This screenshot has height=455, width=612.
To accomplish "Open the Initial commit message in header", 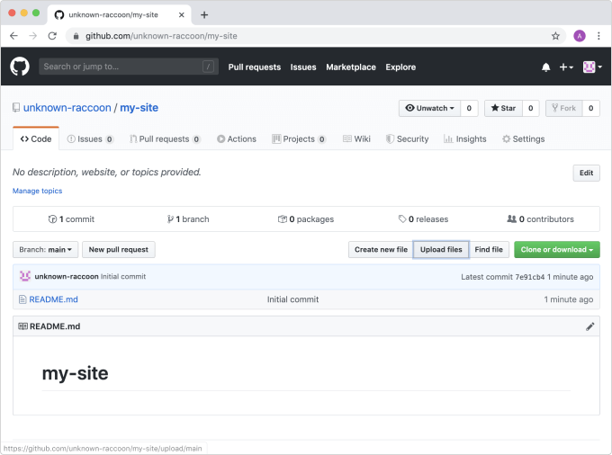I will point(123,276).
